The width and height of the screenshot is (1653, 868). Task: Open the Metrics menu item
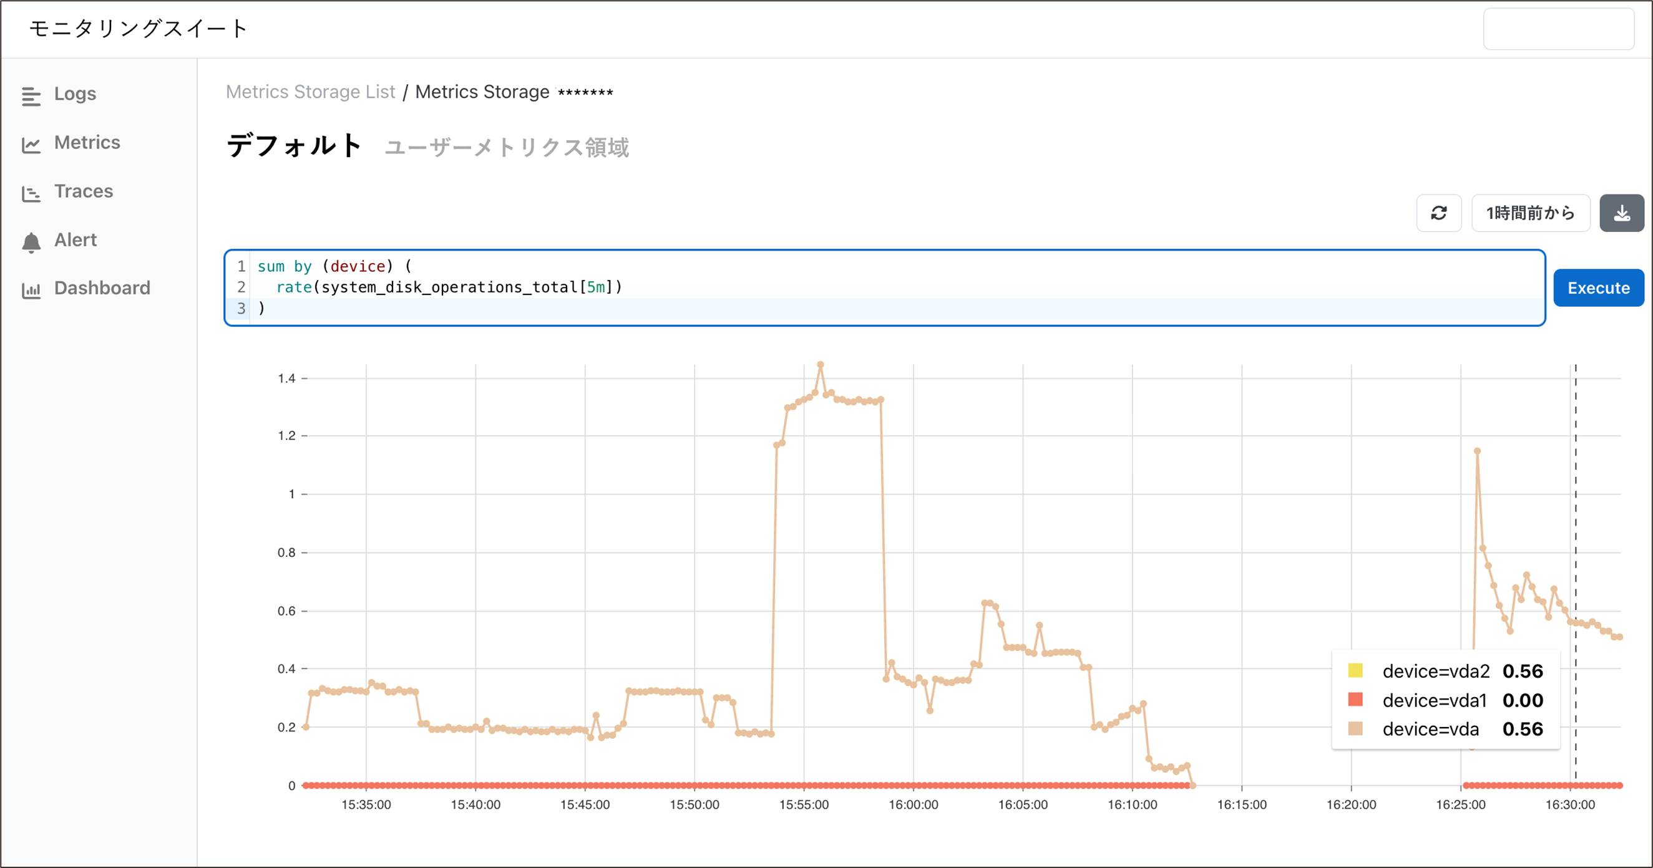[87, 142]
